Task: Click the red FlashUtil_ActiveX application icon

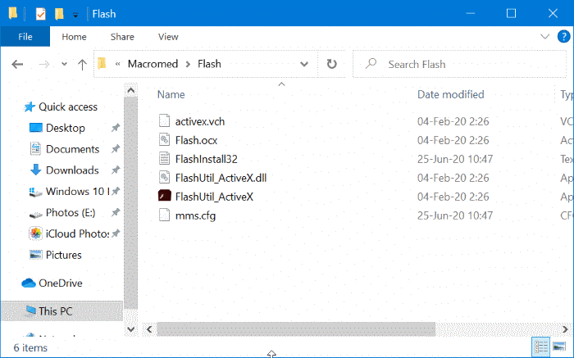Action: pyautogui.click(x=164, y=196)
